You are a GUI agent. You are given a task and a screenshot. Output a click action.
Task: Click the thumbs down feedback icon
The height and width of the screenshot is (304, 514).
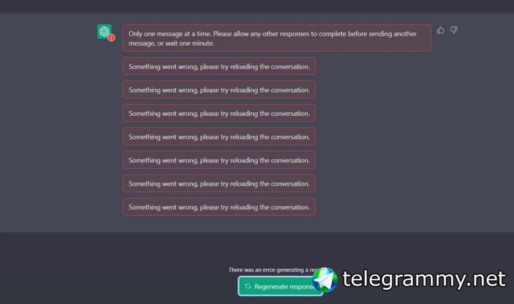tap(454, 30)
